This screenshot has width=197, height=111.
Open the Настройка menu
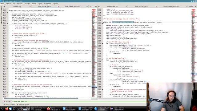pos(47,4)
